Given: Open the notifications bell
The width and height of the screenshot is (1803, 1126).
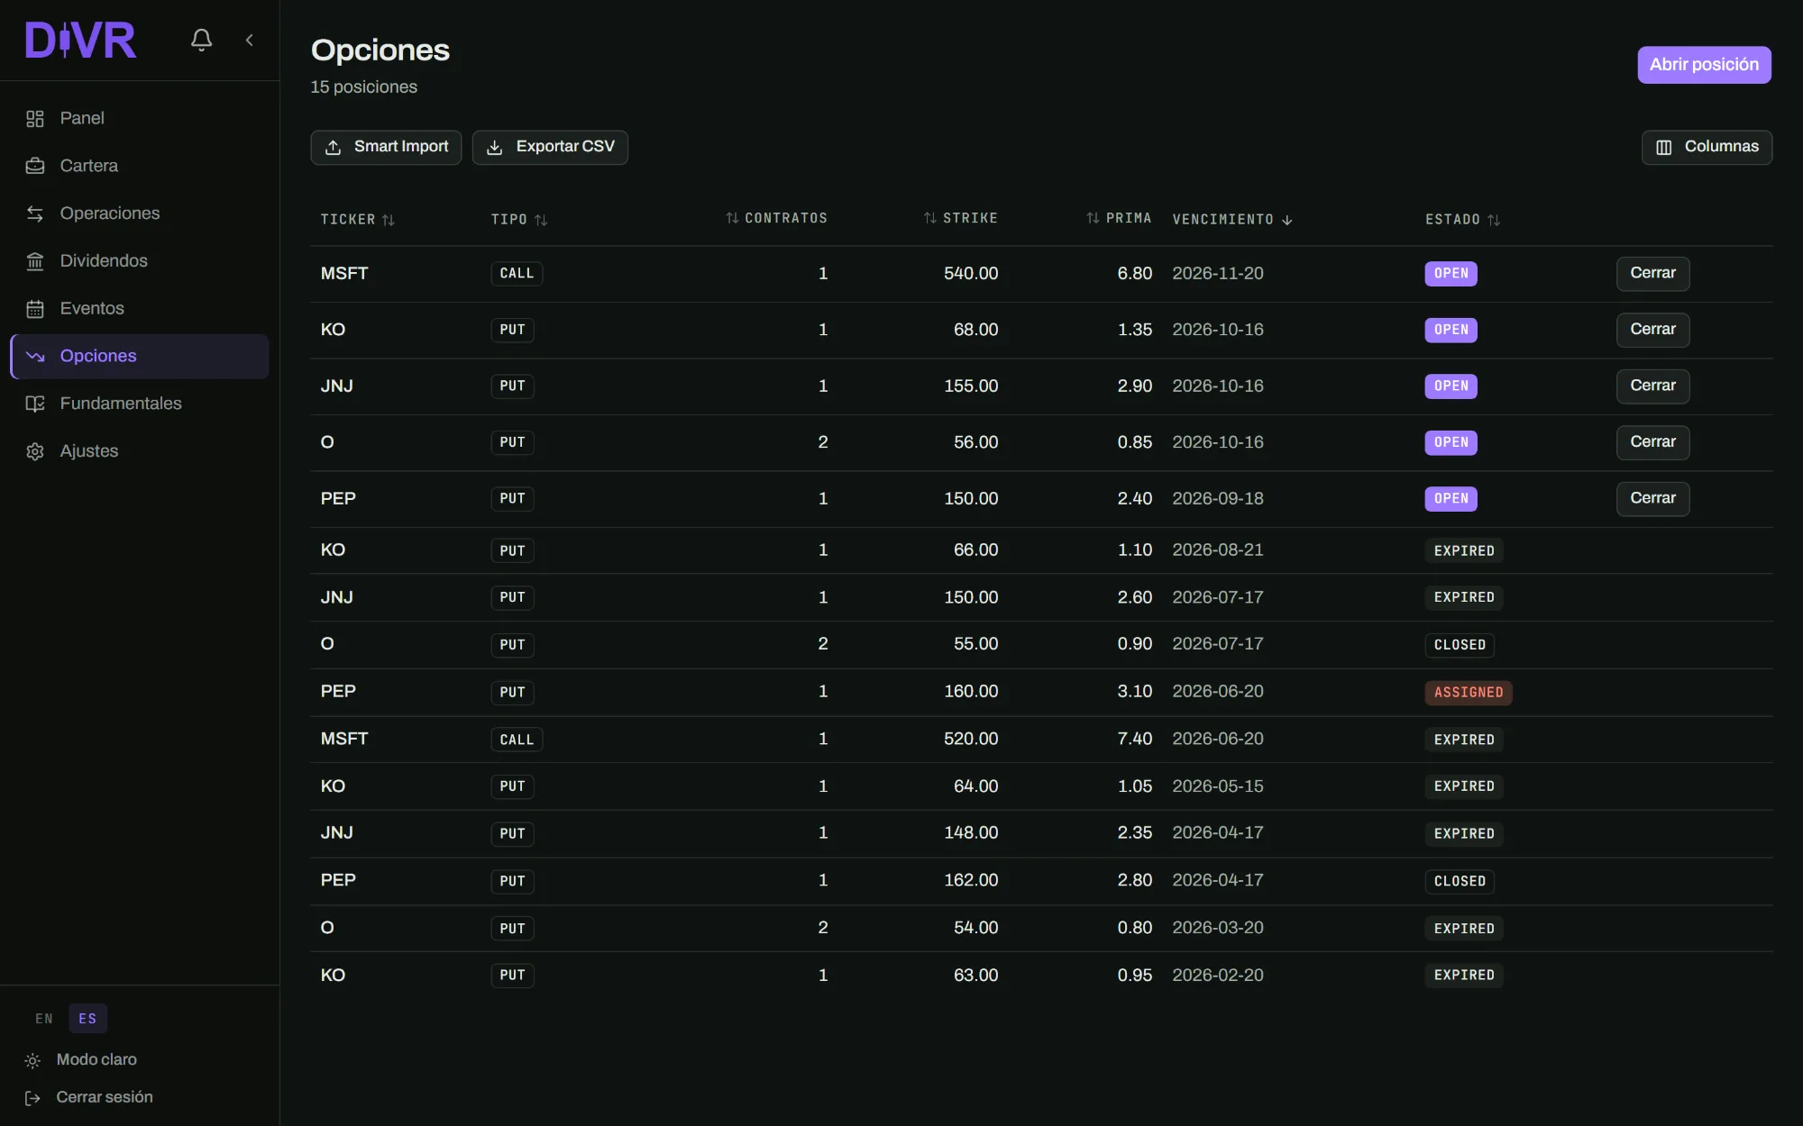Looking at the screenshot, I should tap(201, 40).
